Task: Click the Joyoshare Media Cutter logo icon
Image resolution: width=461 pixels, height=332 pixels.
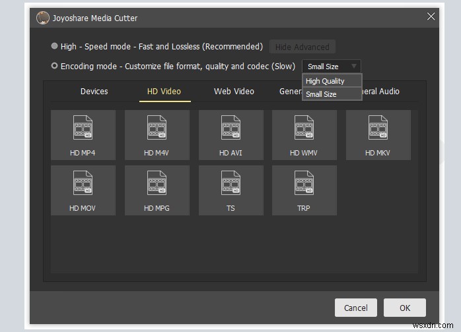Action: point(43,18)
